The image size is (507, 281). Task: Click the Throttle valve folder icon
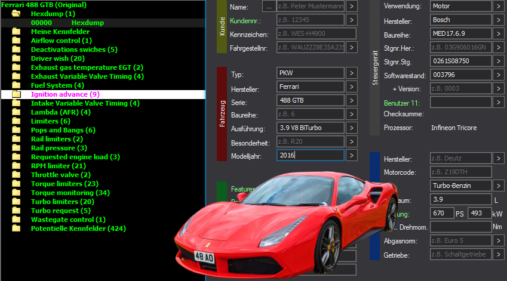[x=16, y=175]
